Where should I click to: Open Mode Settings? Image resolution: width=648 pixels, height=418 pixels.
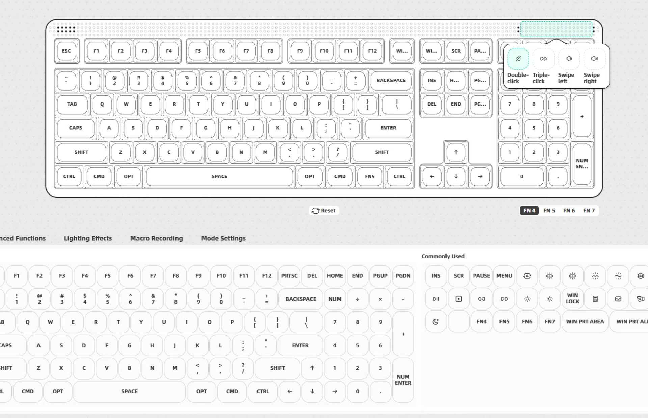pyautogui.click(x=223, y=238)
